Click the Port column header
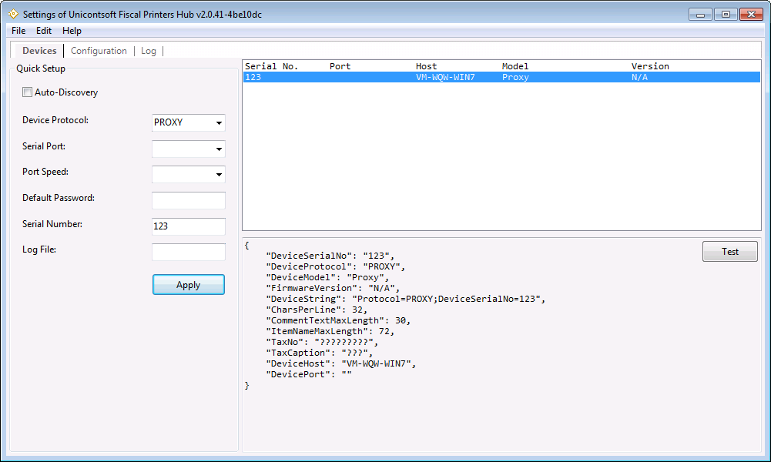Screen dimensions: 771x462 click(x=340, y=66)
